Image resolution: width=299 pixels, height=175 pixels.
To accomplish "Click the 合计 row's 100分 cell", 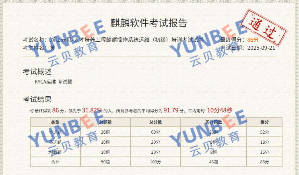I will pyautogui.click(x=155, y=162).
